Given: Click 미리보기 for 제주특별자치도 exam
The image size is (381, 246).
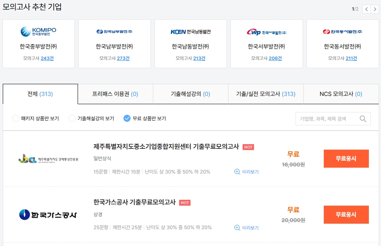Looking at the screenshot, I should tap(250, 172).
